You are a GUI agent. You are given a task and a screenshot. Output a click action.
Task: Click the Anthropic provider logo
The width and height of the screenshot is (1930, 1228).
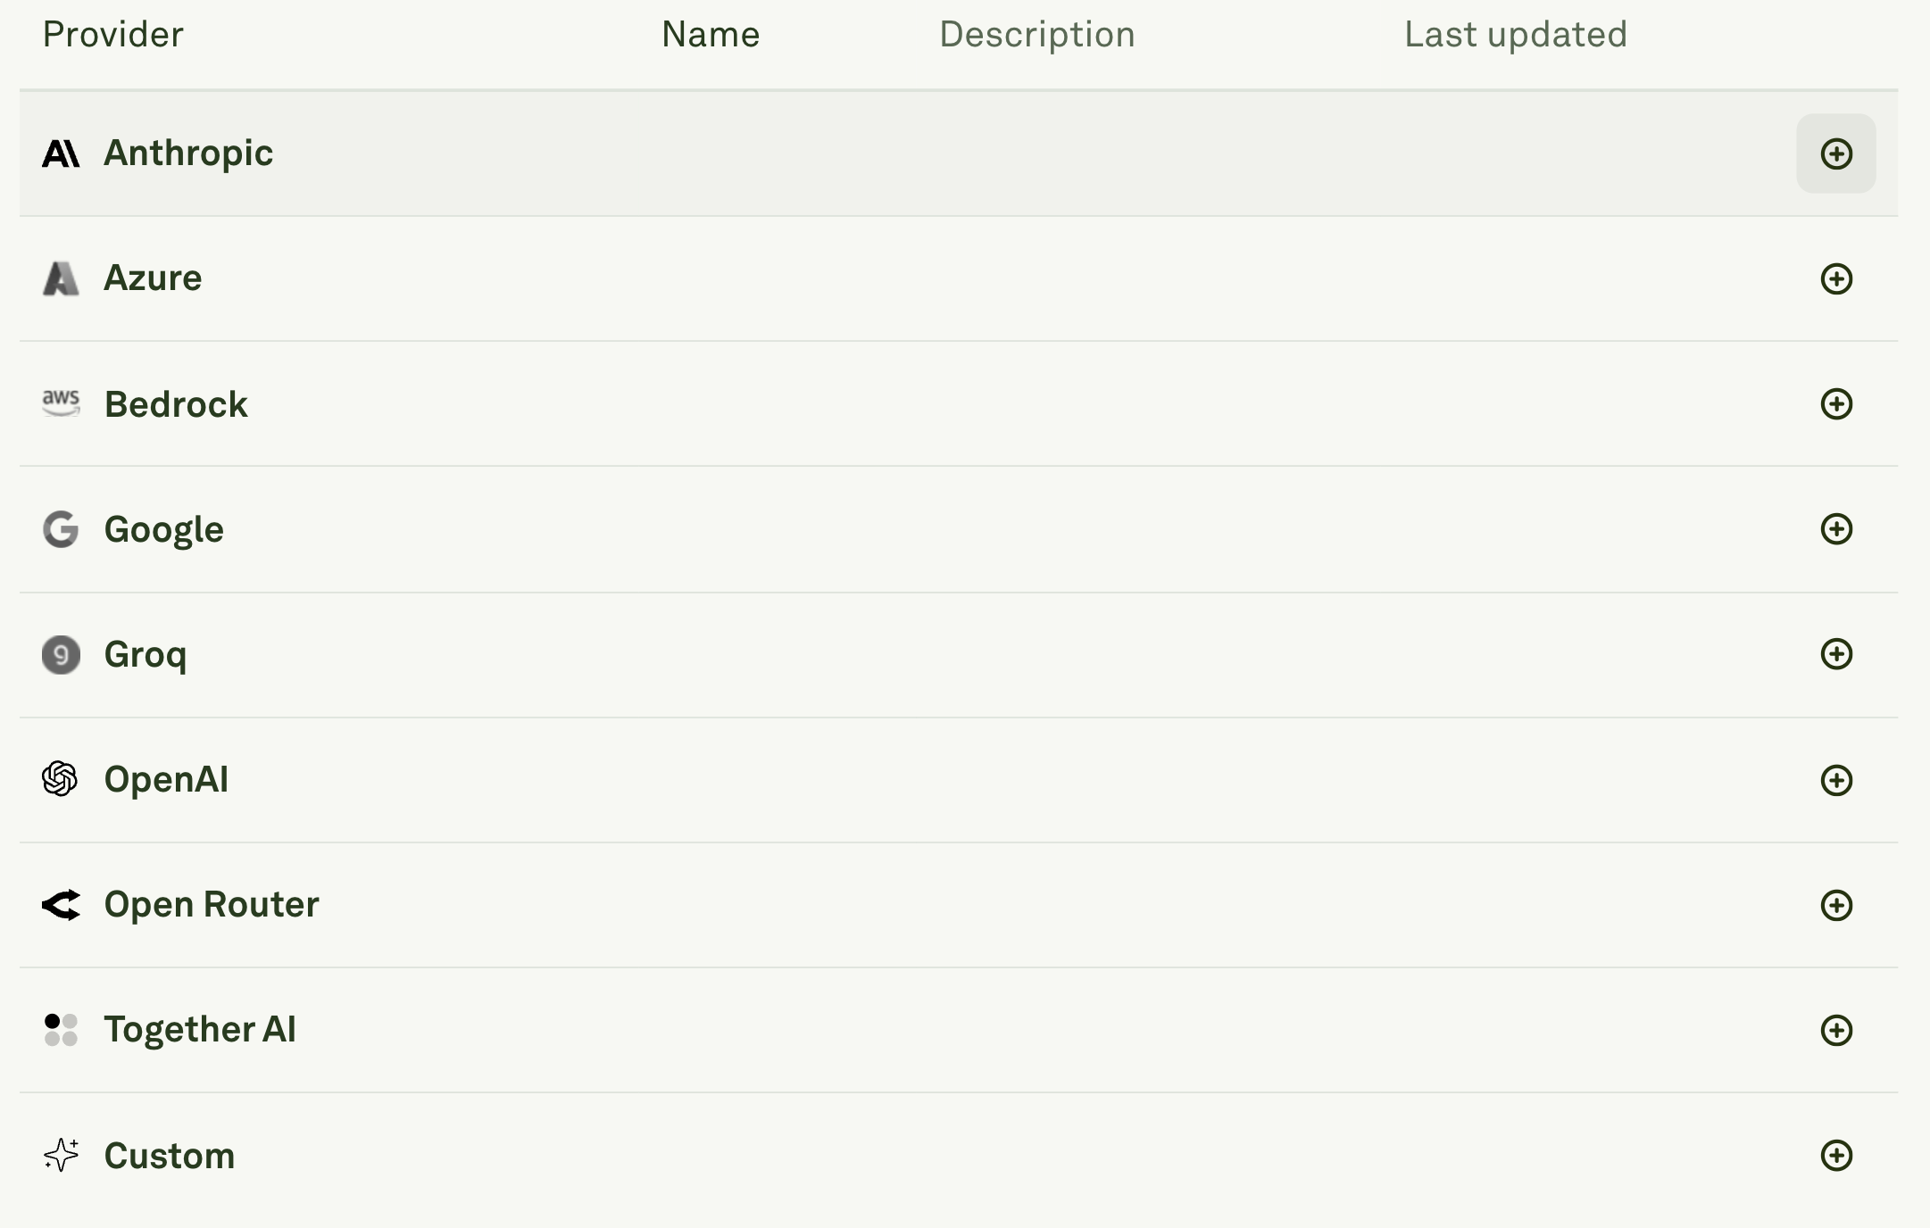tap(62, 152)
